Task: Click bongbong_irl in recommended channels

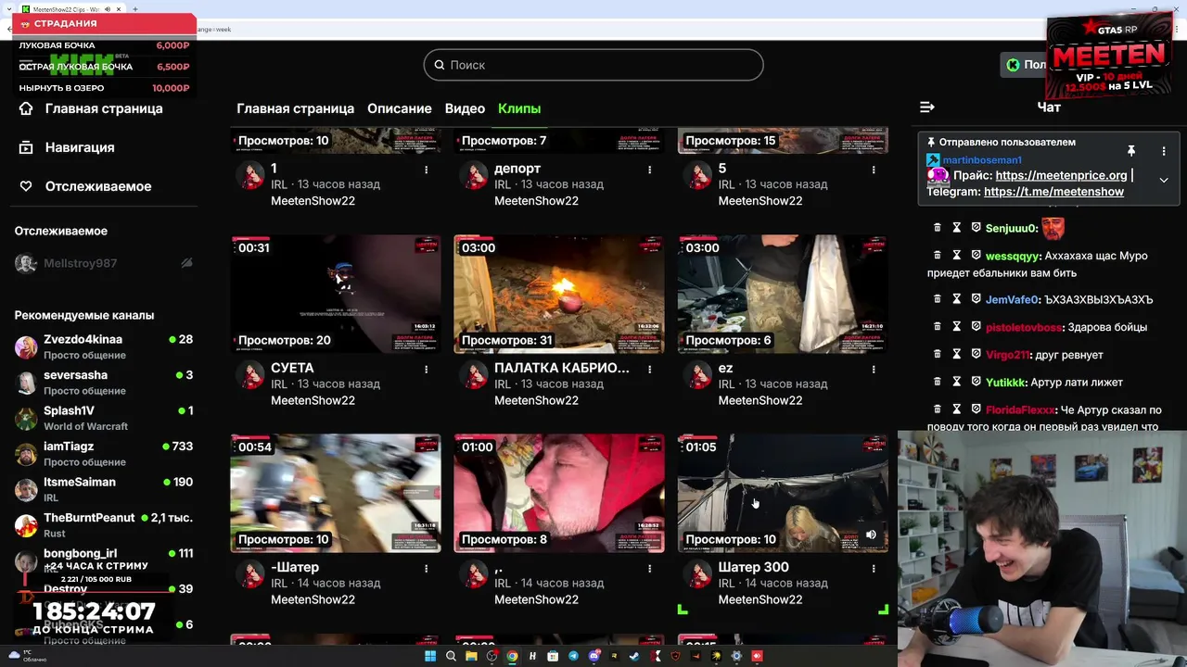Action: click(104, 560)
